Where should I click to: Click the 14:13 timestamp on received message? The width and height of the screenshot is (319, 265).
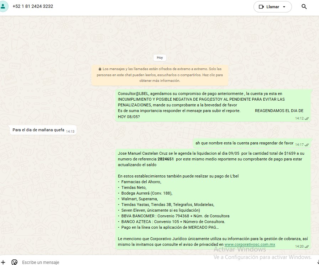(x=70, y=132)
